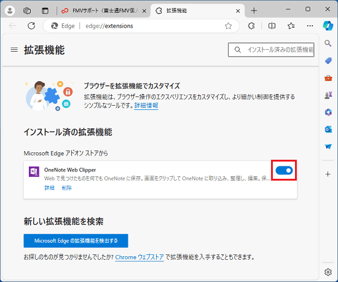Open the sidebar Microsoft 365 icon
Viewport: 338px width, 282px height.
328,112
